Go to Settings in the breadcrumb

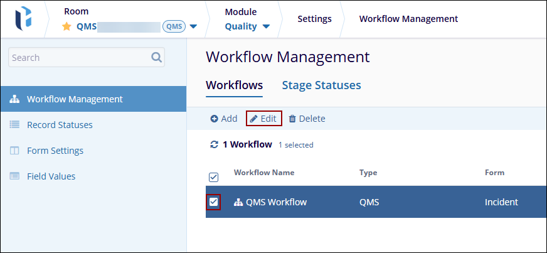click(x=314, y=19)
